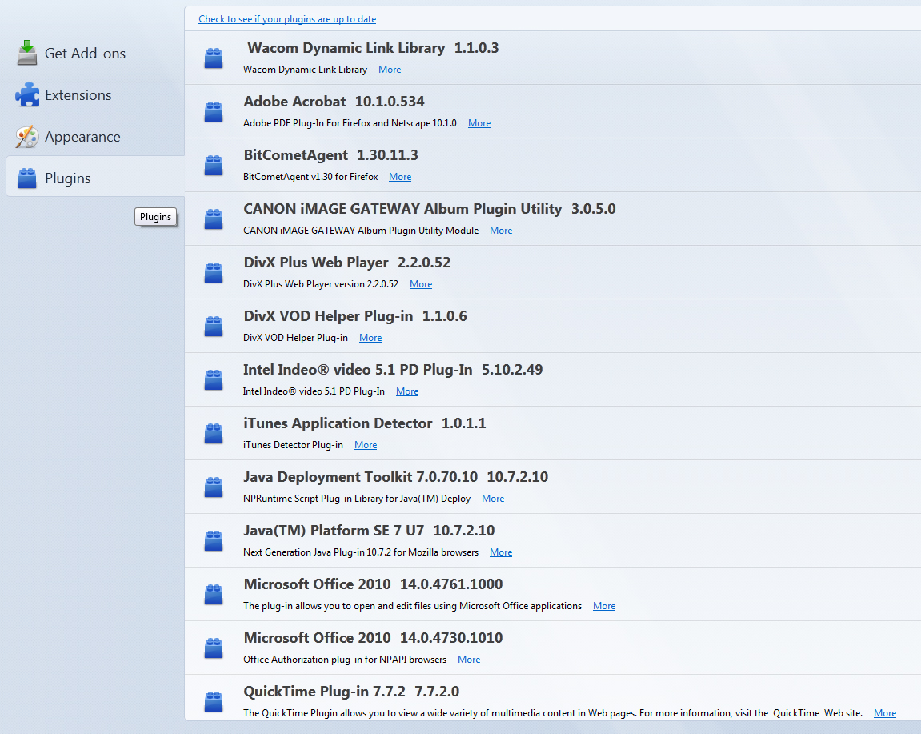Select the 'Java Deployment Toolkit 7.0.70.10' title
Screen dimensions: 921x734
[x=361, y=476]
